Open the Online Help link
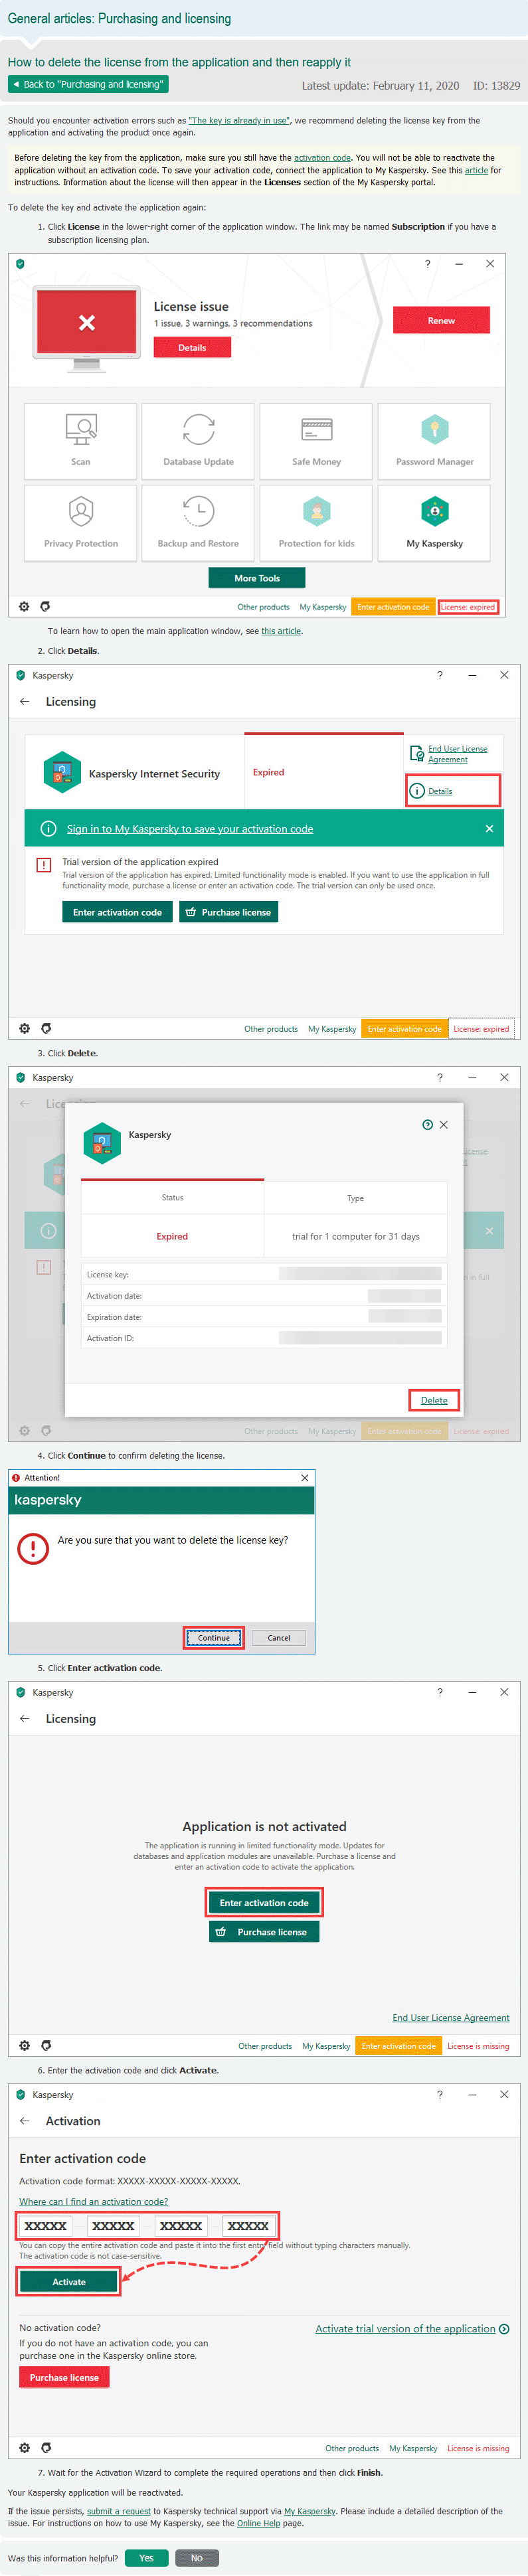 tap(258, 2523)
